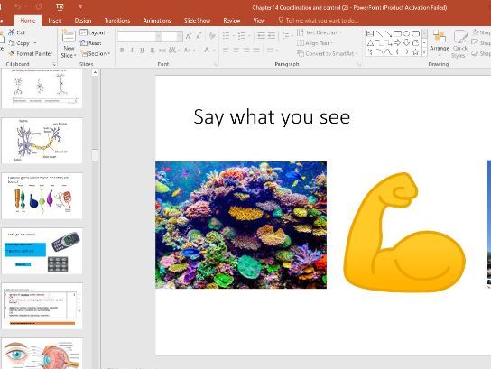This screenshot has height=369, width=491.
Task: Switch to the Slide Show tab
Action: [x=197, y=21]
